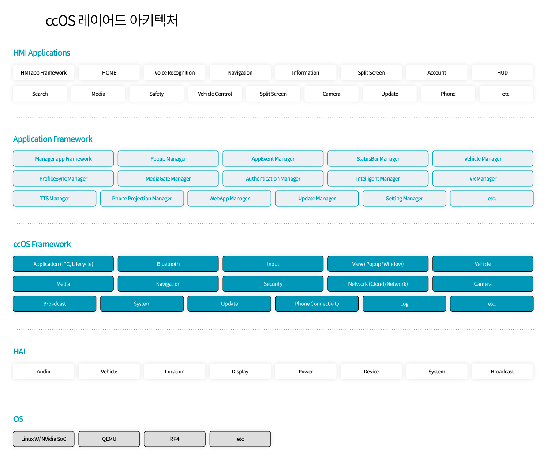Click the VR Manager block
547x459 pixels.
click(x=483, y=178)
